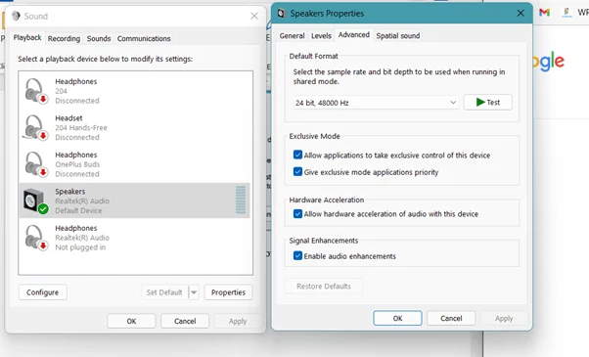Click Apply in the Sound dialog
This screenshot has height=357, width=589.
pyautogui.click(x=238, y=321)
